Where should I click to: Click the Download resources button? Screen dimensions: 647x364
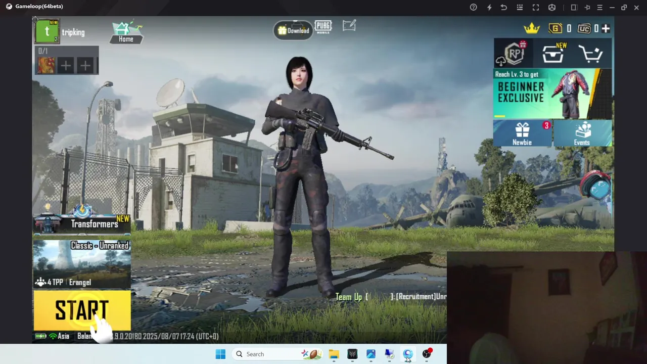(293, 30)
